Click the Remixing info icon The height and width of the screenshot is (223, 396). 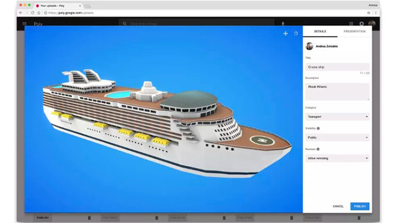point(318,149)
